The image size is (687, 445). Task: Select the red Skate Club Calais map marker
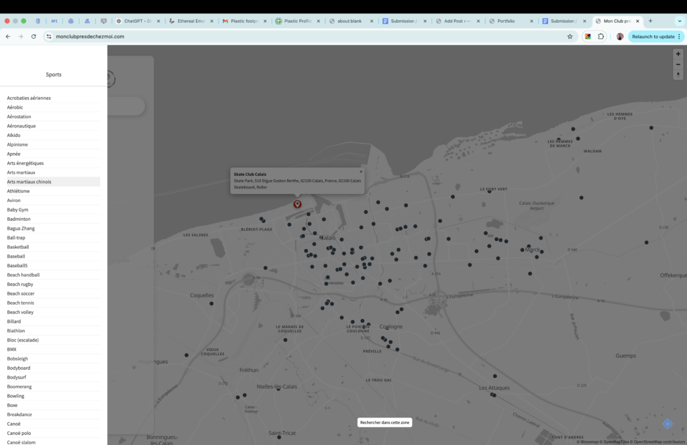point(297,203)
